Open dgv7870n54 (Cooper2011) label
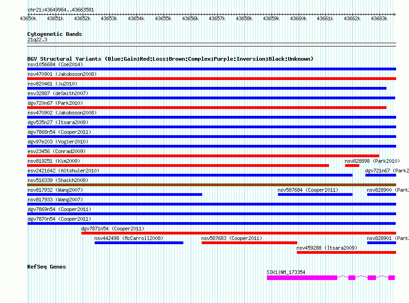Screen dimensions: 409x303 point(59,219)
